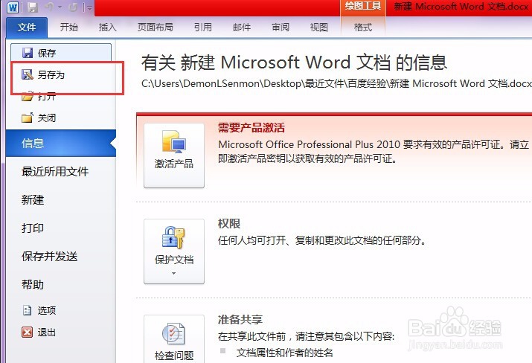
Task: Switch to the 开始 ribbon tab
Action: click(x=69, y=27)
